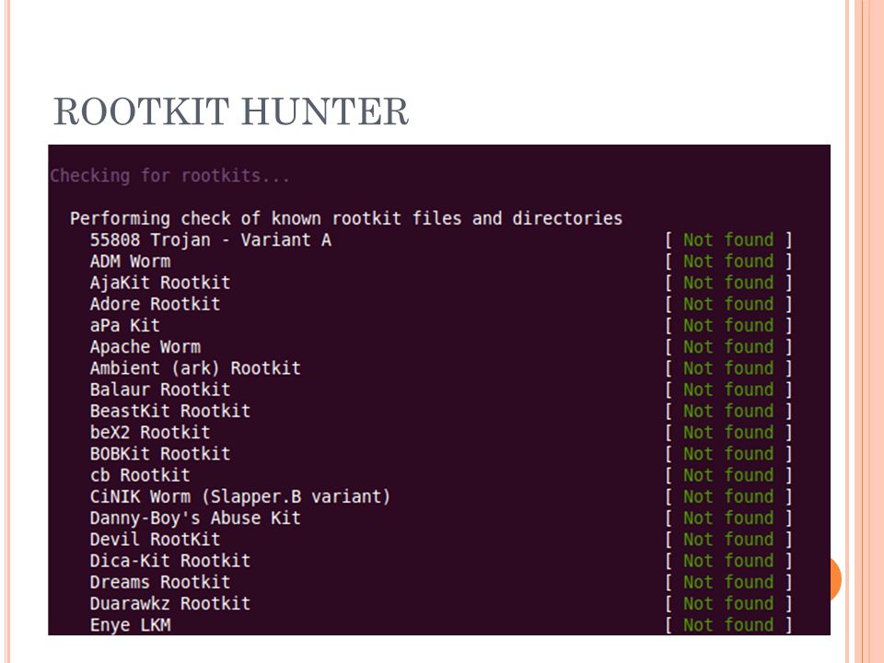Select the 'Dreams Rootkit' entry
This screenshot has height=663, width=884.
pos(160,582)
